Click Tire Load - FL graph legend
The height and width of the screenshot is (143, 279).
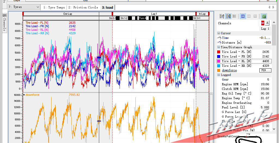37,23
